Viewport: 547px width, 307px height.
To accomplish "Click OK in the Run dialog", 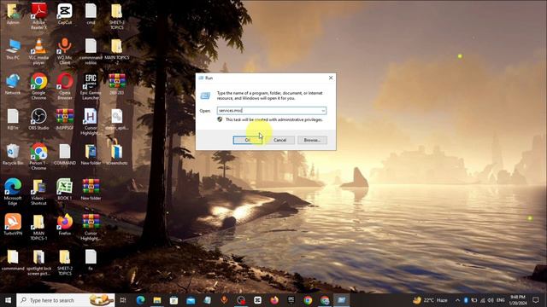I will pos(247,140).
